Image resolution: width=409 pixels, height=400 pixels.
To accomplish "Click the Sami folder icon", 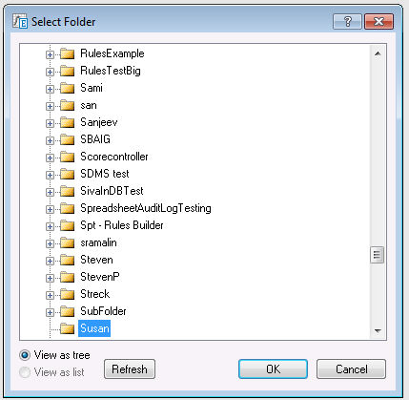I will click(67, 88).
